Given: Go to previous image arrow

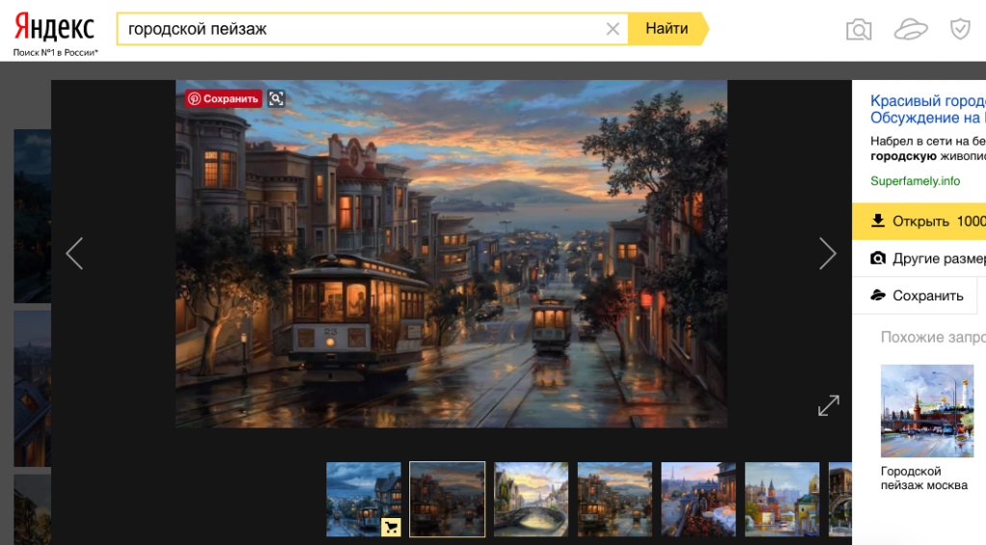Looking at the screenshot, I should (74, 253).
